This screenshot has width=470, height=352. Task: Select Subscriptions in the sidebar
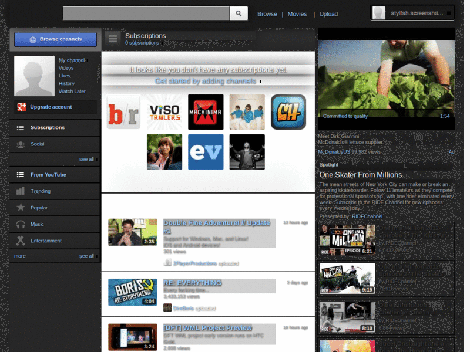coord(55,127)
